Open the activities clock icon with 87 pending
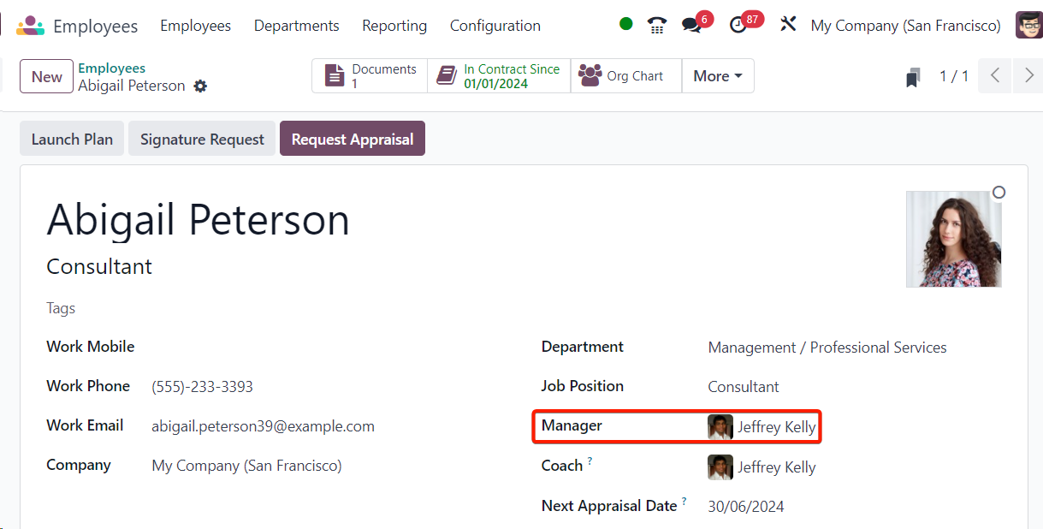The height and width of the screenshot is (529, 1043). click(x=738, y=25)
